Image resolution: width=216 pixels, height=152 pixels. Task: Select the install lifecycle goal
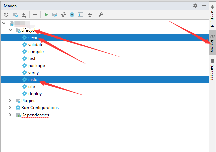[x=105, y=79]
